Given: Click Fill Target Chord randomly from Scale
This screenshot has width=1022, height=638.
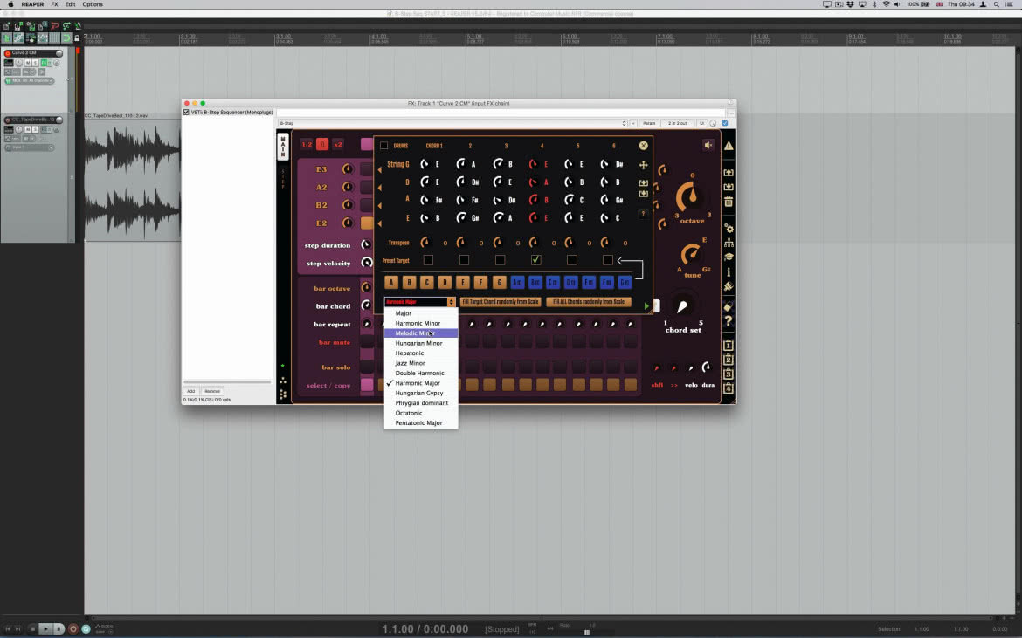Looking at the screenshot, I should (501, 302).
